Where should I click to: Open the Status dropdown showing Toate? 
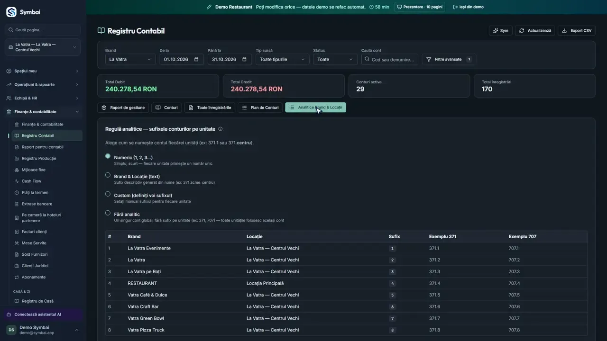point(335,60)
